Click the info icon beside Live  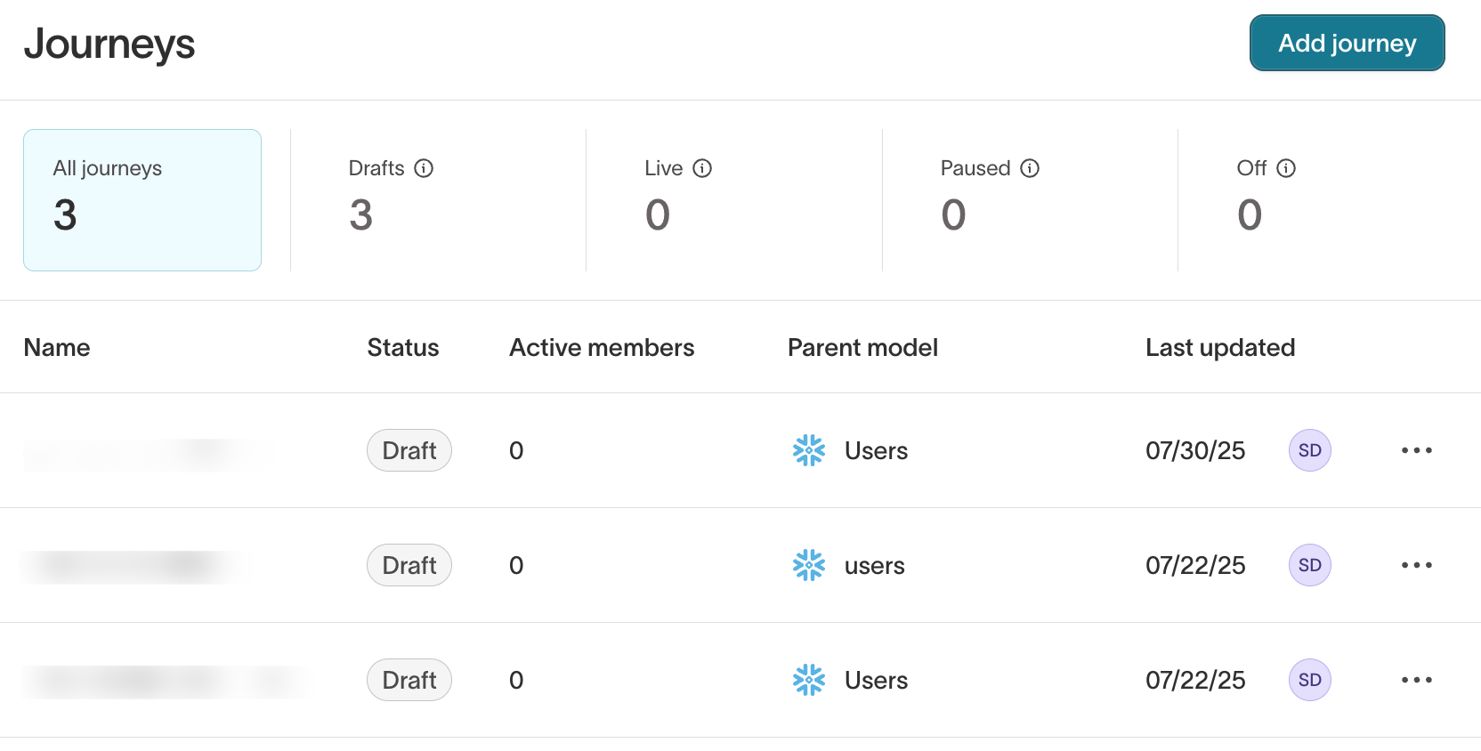702,168
